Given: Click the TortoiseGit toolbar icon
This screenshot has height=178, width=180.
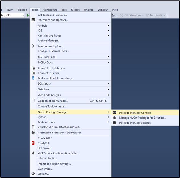Looking at the screenshot, I should pos(147,15).
